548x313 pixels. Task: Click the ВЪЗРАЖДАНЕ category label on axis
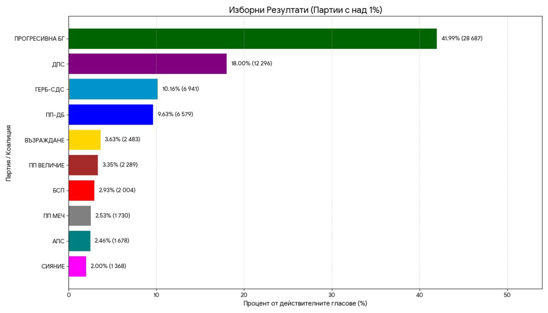click(44, 140)
